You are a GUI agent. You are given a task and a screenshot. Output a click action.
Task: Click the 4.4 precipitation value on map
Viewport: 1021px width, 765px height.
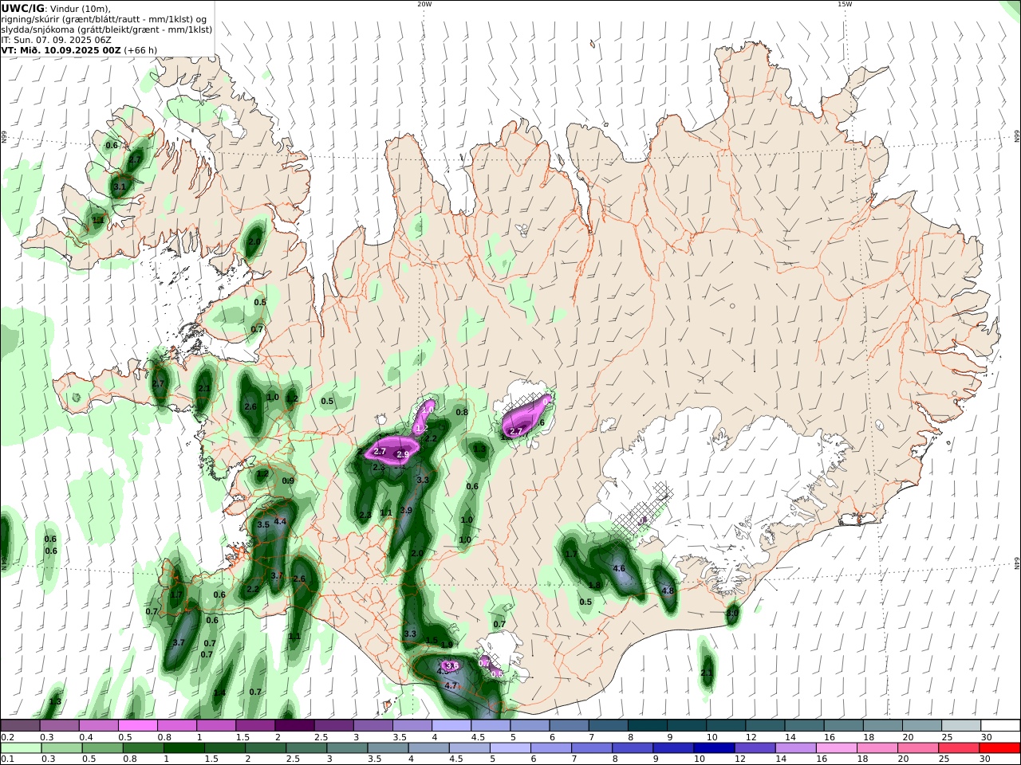(280, 521)
